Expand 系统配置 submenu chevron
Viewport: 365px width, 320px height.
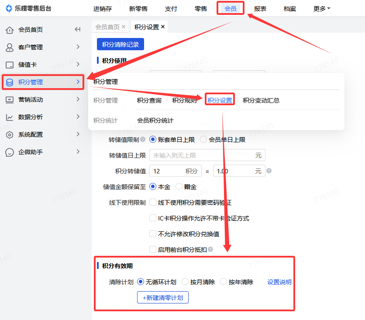pos(78,134)
